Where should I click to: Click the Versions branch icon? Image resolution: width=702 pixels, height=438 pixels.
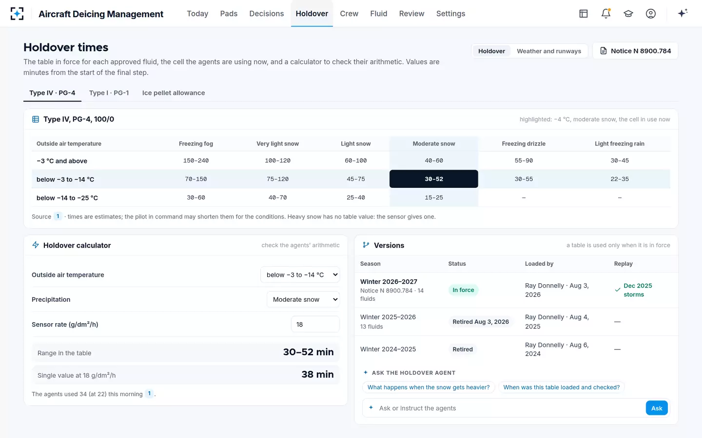(366, 245)
